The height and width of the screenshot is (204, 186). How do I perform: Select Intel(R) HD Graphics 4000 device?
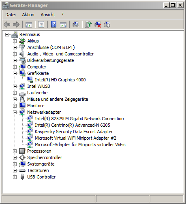coord(60,80)
